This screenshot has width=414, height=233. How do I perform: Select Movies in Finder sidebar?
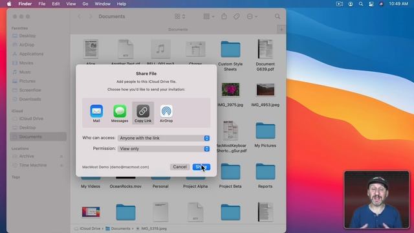(26, 63)
